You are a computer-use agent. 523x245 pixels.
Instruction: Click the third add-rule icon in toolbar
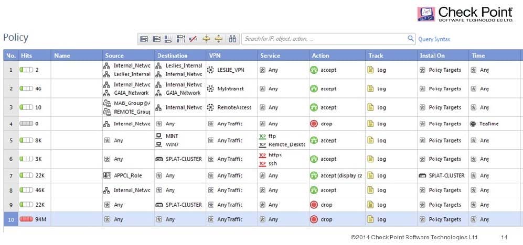pyautogui.click(x=168, y=39)
